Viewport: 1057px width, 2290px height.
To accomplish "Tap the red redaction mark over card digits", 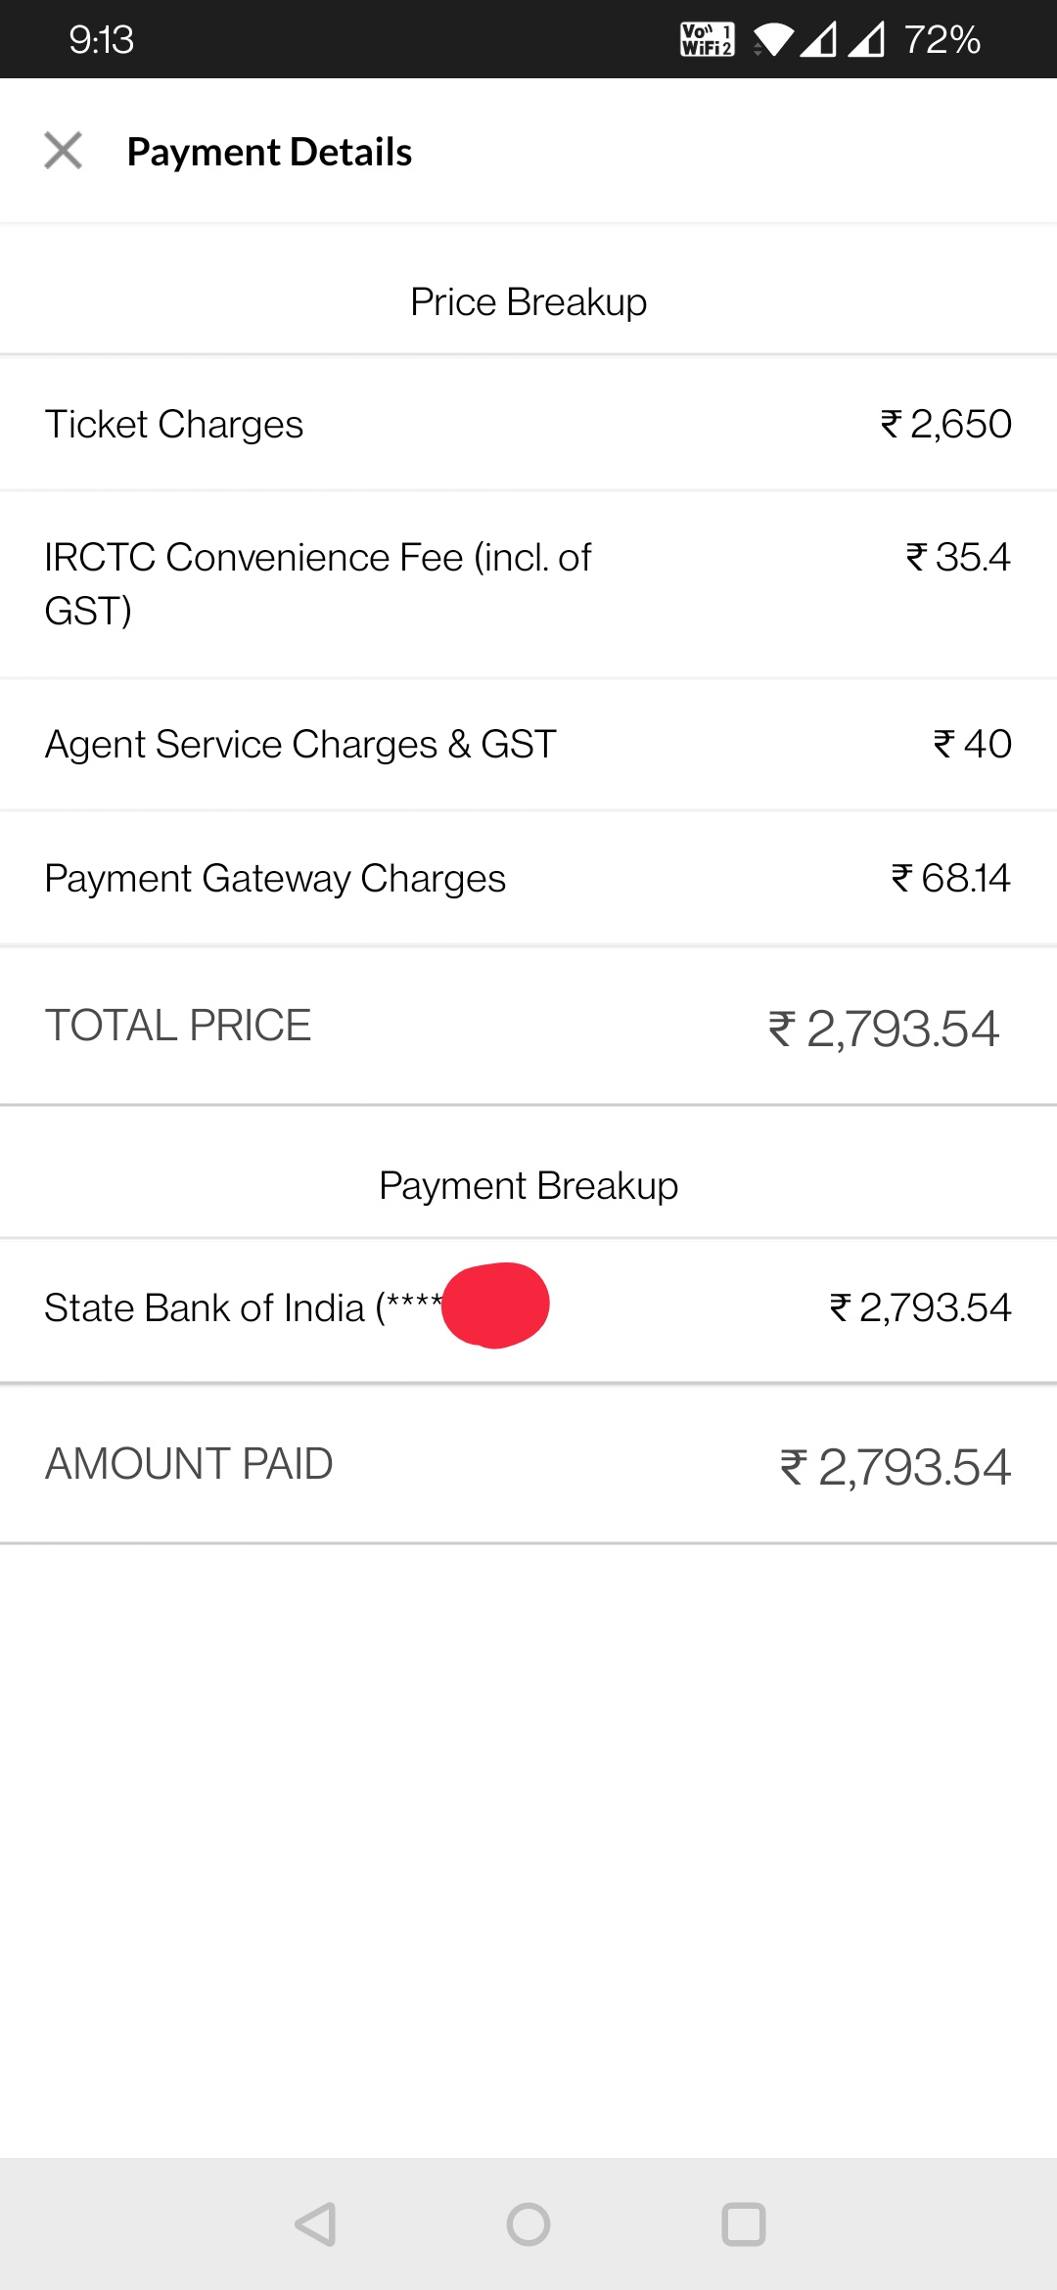I will pos(495,1305).
